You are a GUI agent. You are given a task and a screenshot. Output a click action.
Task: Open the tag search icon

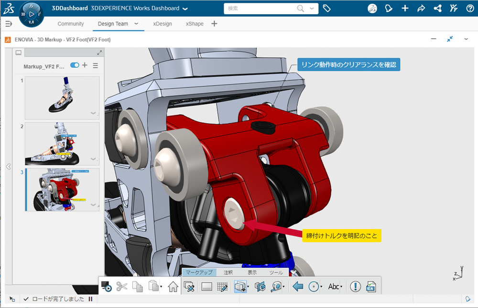tap(327, 8)
